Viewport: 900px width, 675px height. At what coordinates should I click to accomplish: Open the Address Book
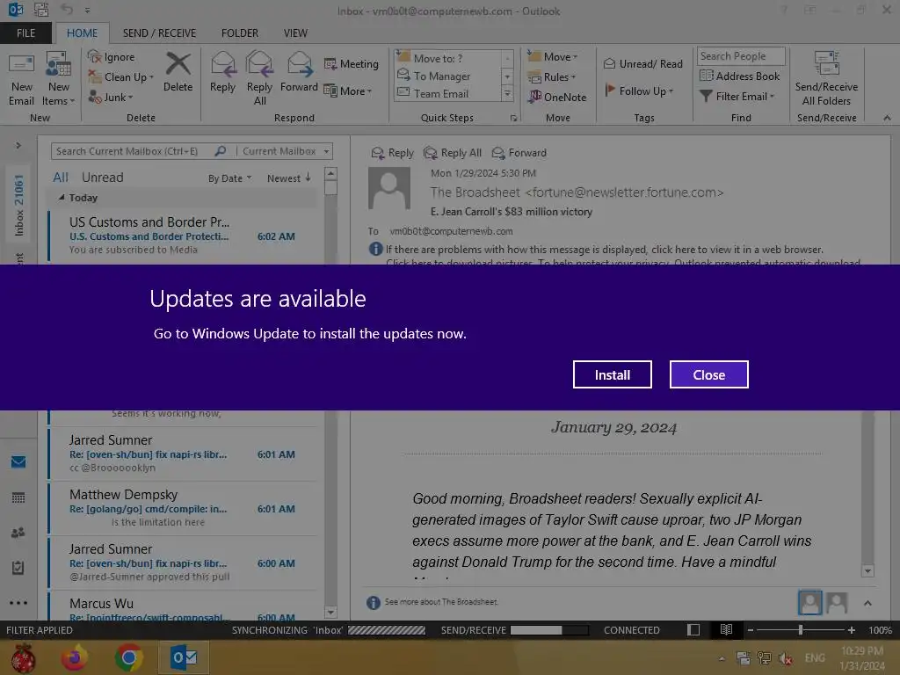coord(740,76)
